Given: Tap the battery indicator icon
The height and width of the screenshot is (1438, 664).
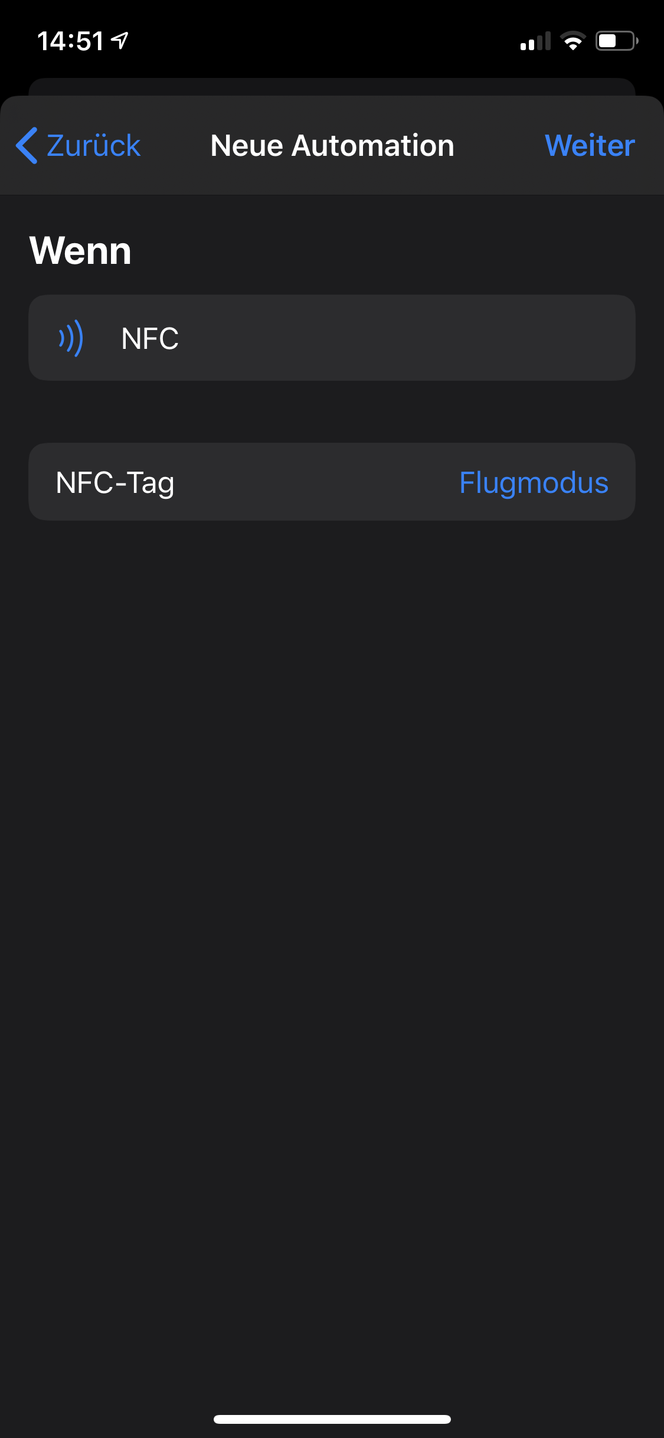Looking at the screenshot, I should (617, 41).
